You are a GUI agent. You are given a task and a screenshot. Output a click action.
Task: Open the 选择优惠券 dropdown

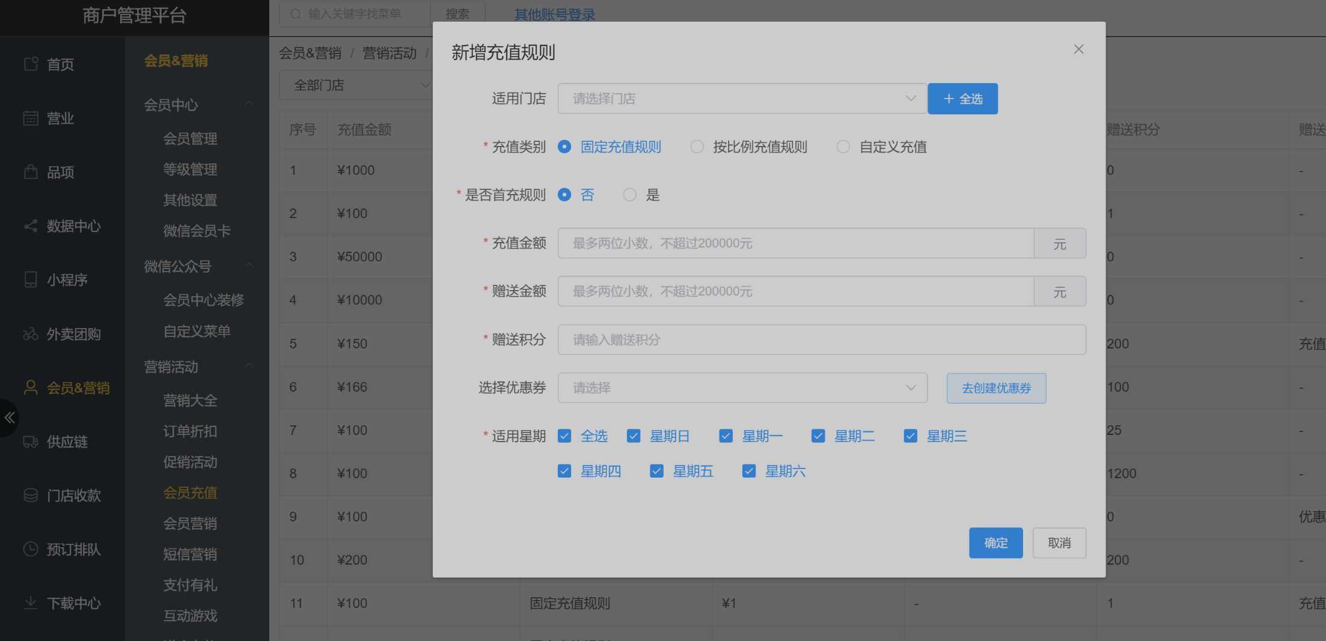click(742, 387)
